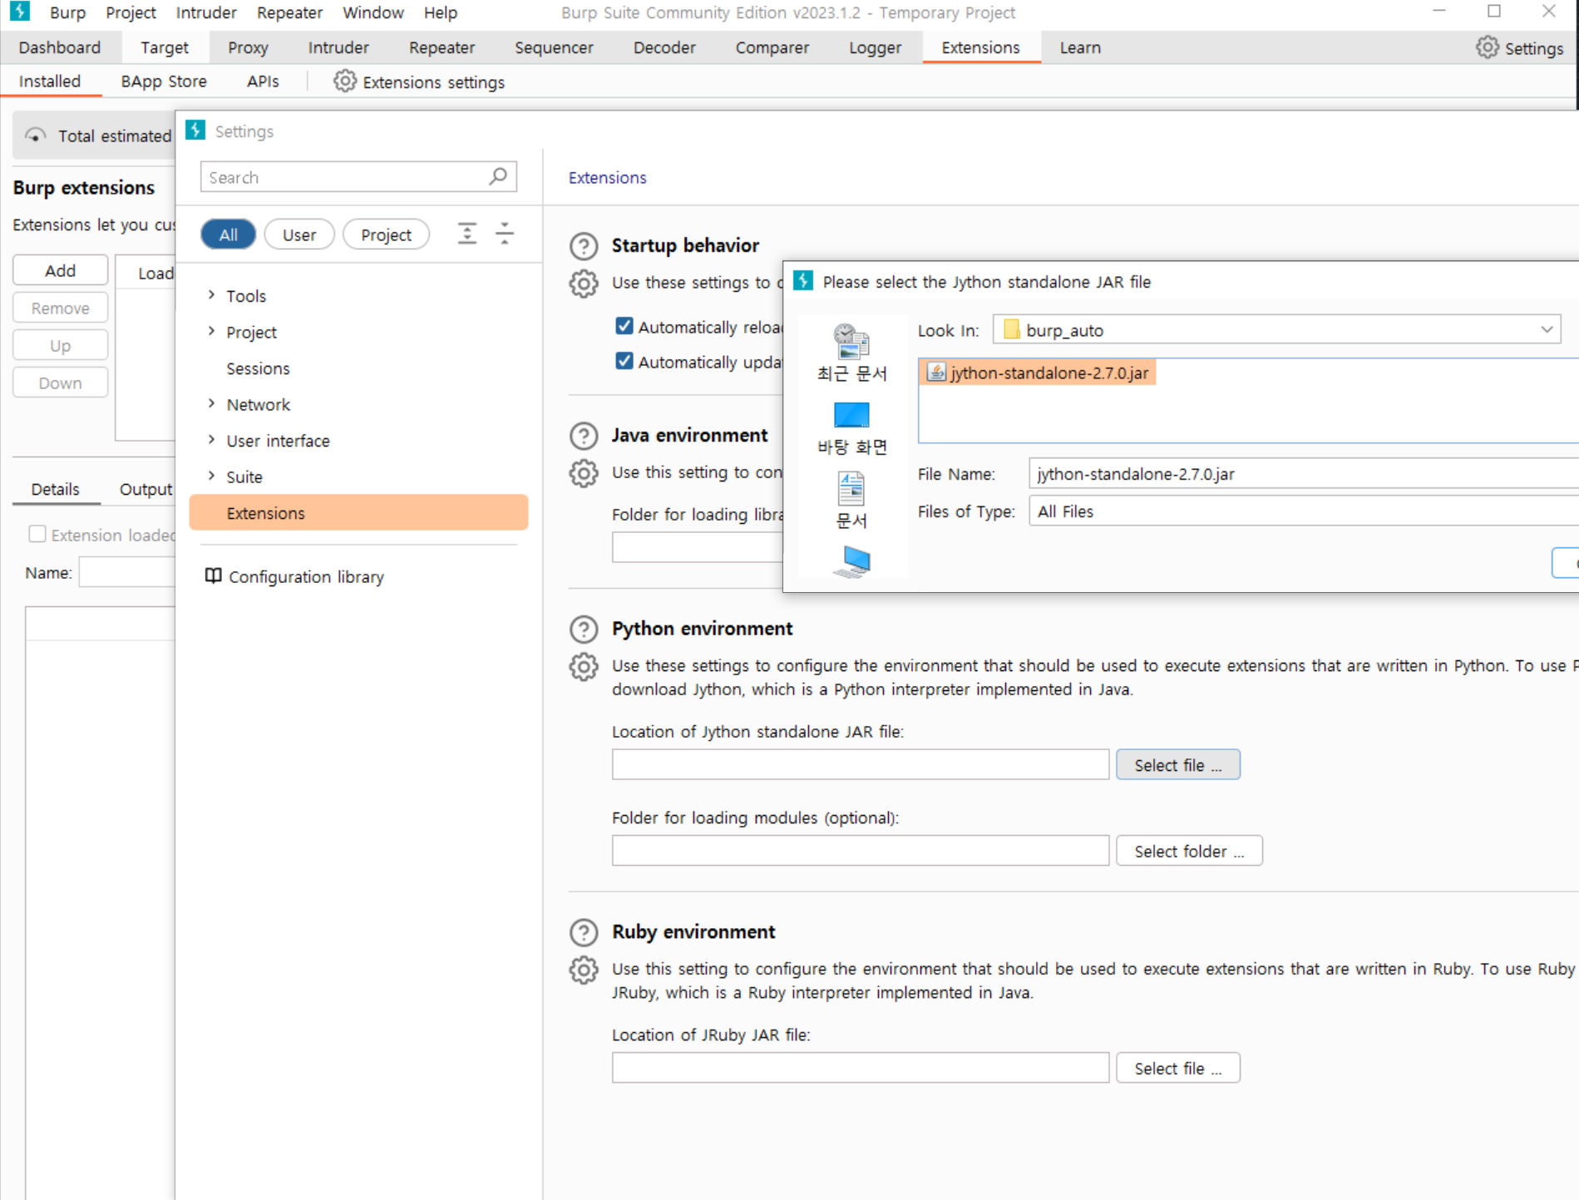Click the Extensions breadcrumb link
The image size is (1579, 1200).
tap(607, 177)
